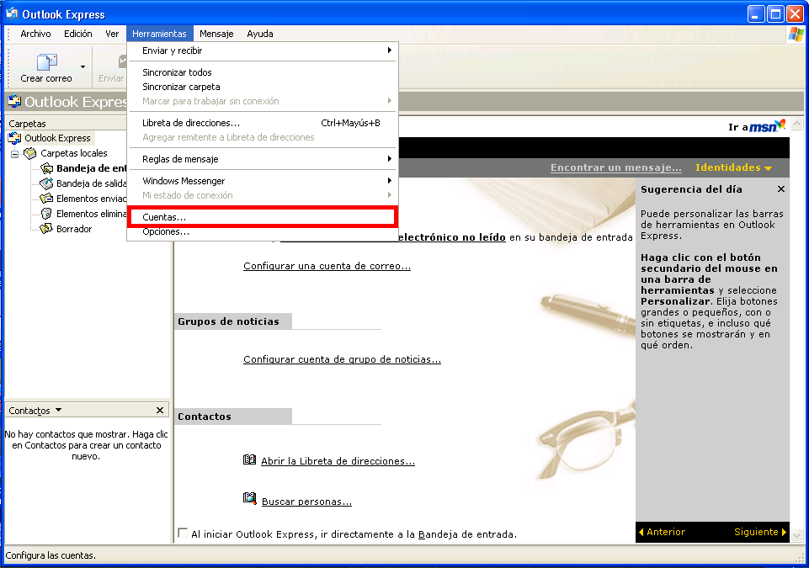Open the Mensaje menu

216,34
